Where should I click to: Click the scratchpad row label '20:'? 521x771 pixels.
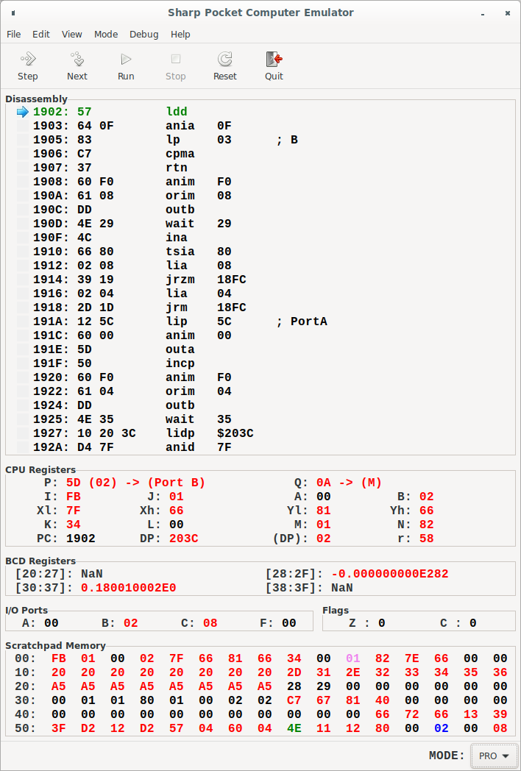26,686
